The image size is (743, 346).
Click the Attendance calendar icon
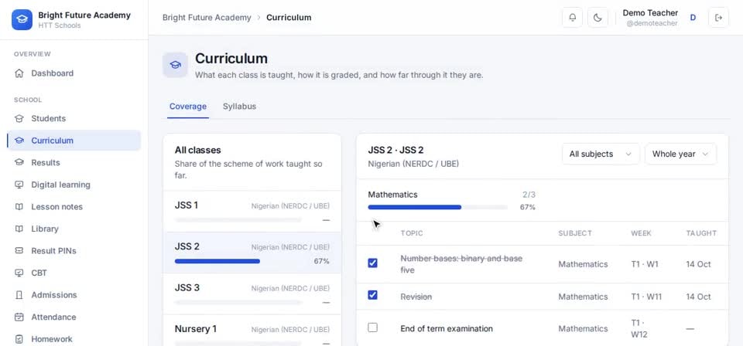(x=19, y=317)
